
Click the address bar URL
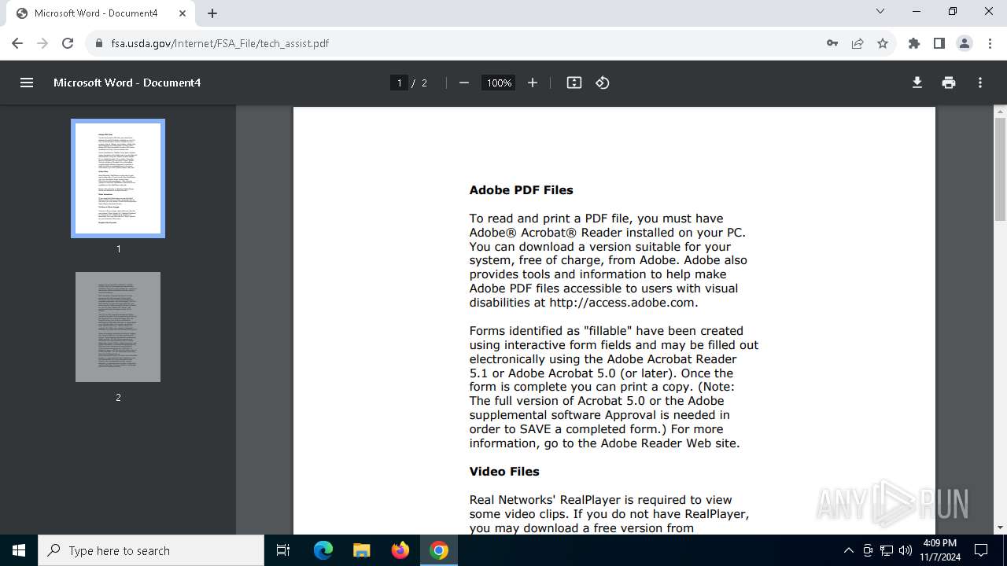(x=220, y=43)
